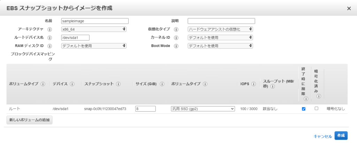357x143 pixels.
Task: Focus the ルートデバイス名 field with /dev/sda1
Action: pyautogui.click(x=75, y=37)
